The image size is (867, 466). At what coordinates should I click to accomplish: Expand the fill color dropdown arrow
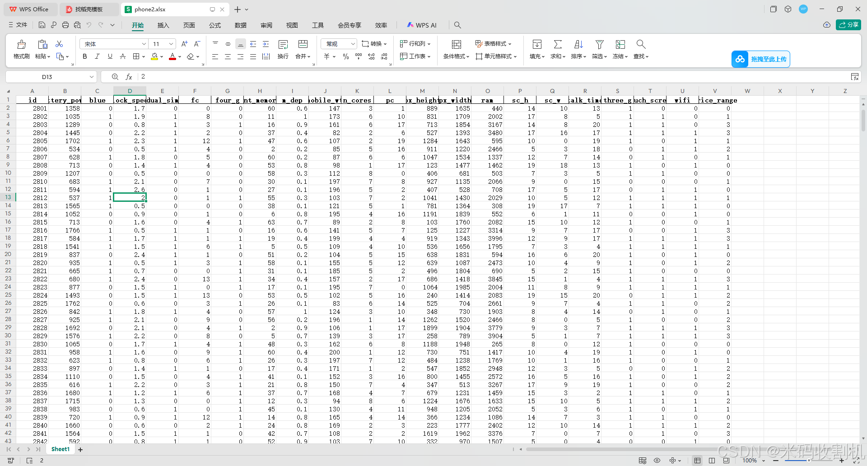tap(162, 57)
